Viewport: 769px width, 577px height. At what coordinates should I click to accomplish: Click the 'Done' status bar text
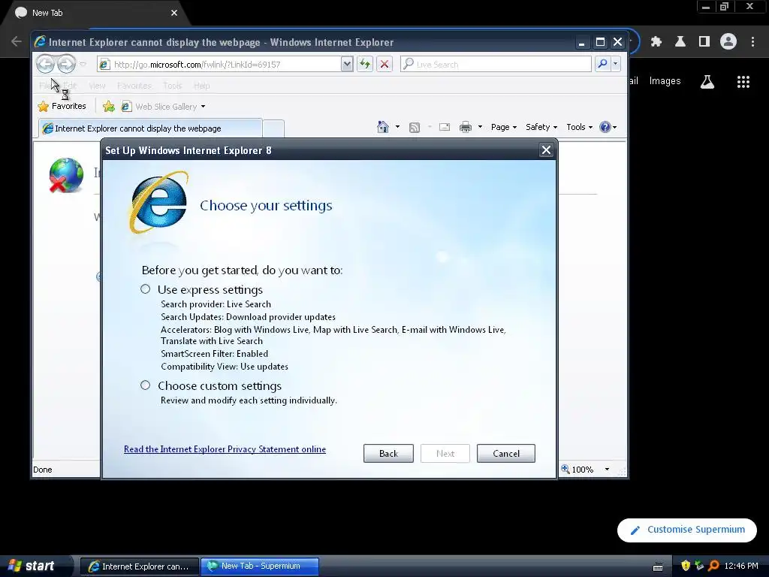tap(43, 470)
